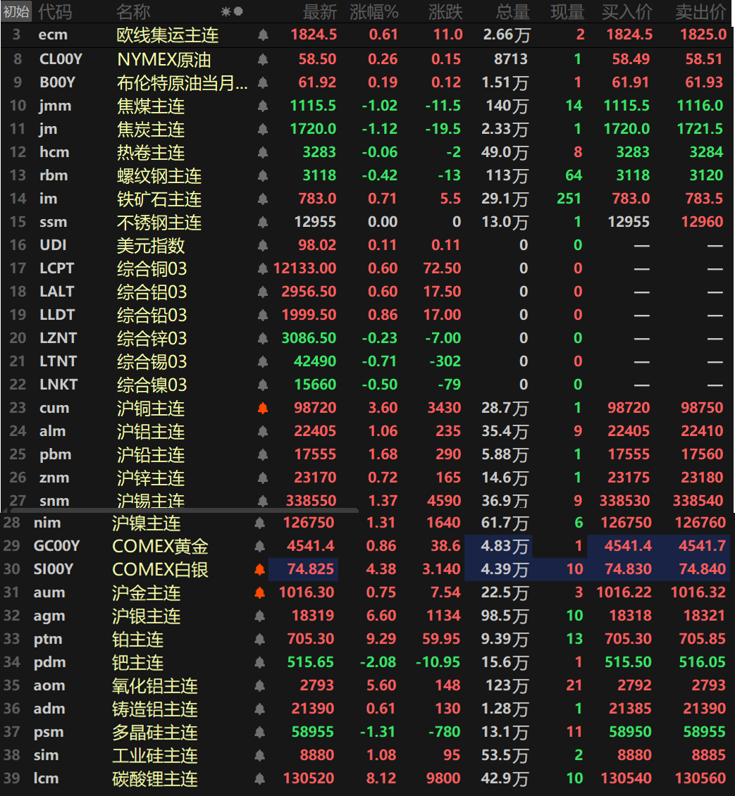735x796 pixels.
Task: Sort quotes by the 总量 column header
Action: pos(512,11)
